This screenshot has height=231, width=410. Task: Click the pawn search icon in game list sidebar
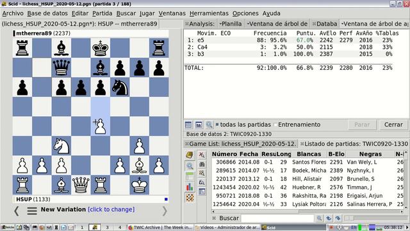[x=202, y=182]
